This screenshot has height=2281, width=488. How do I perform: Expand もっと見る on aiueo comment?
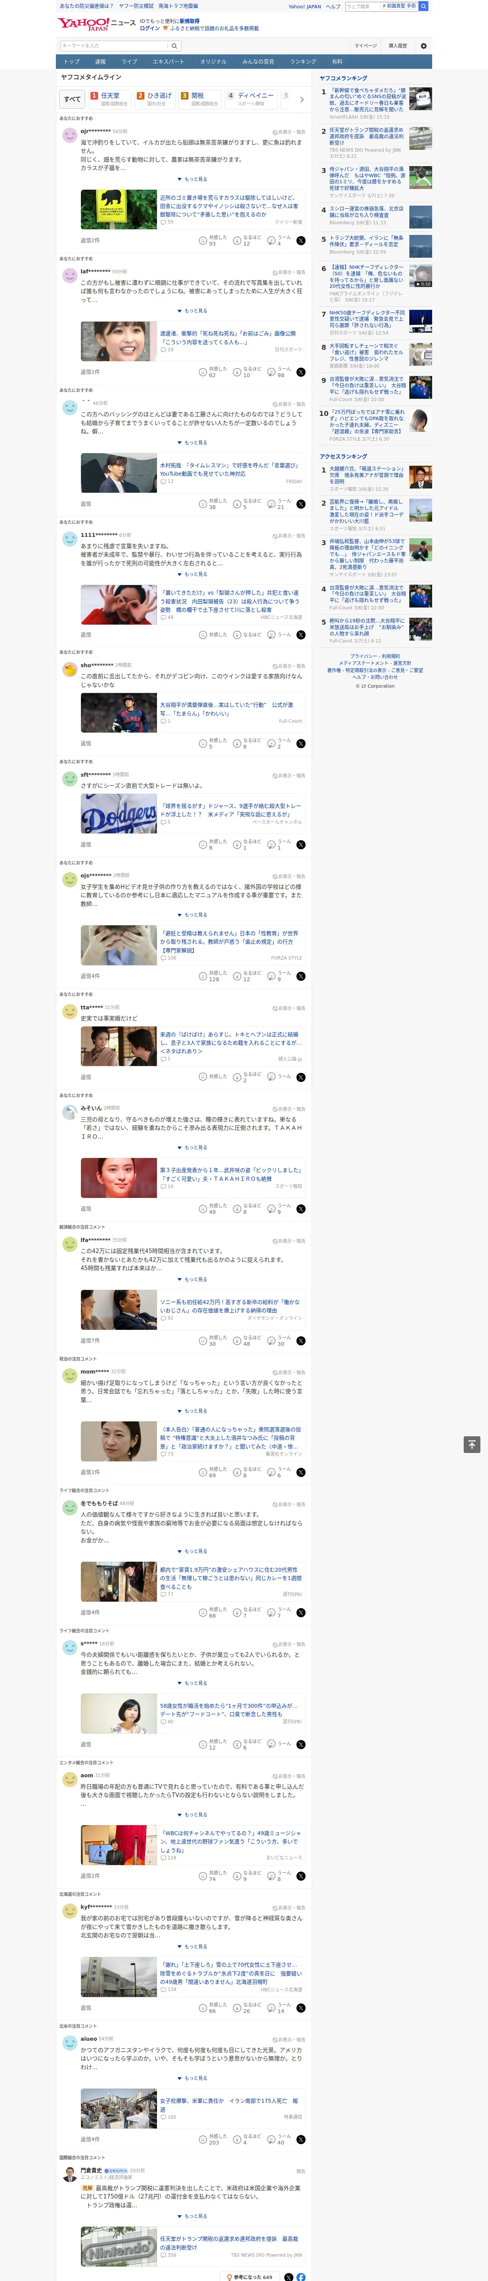pos(192,2078)
